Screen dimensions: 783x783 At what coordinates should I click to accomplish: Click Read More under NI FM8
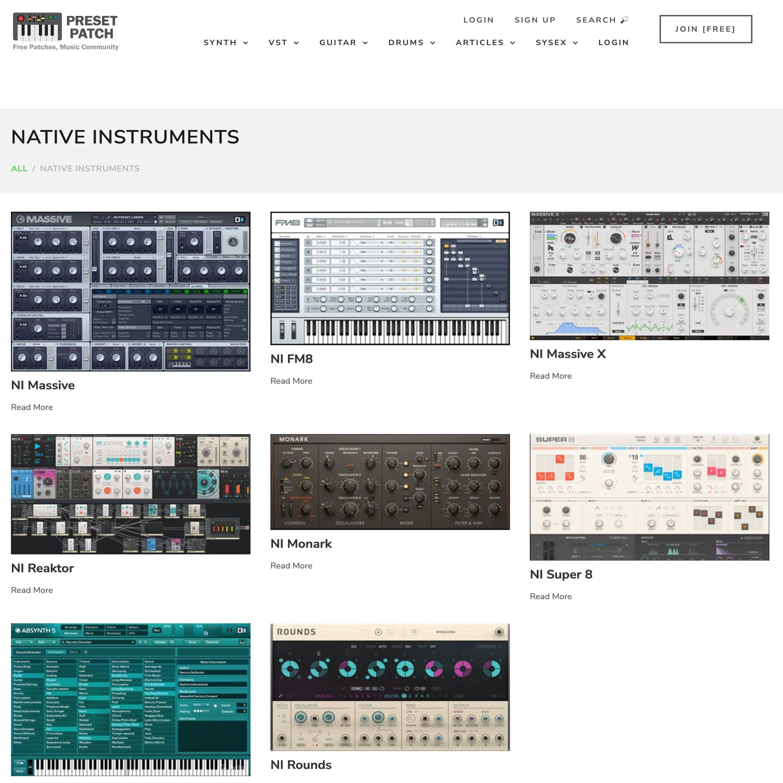click(x=291, y=381)
